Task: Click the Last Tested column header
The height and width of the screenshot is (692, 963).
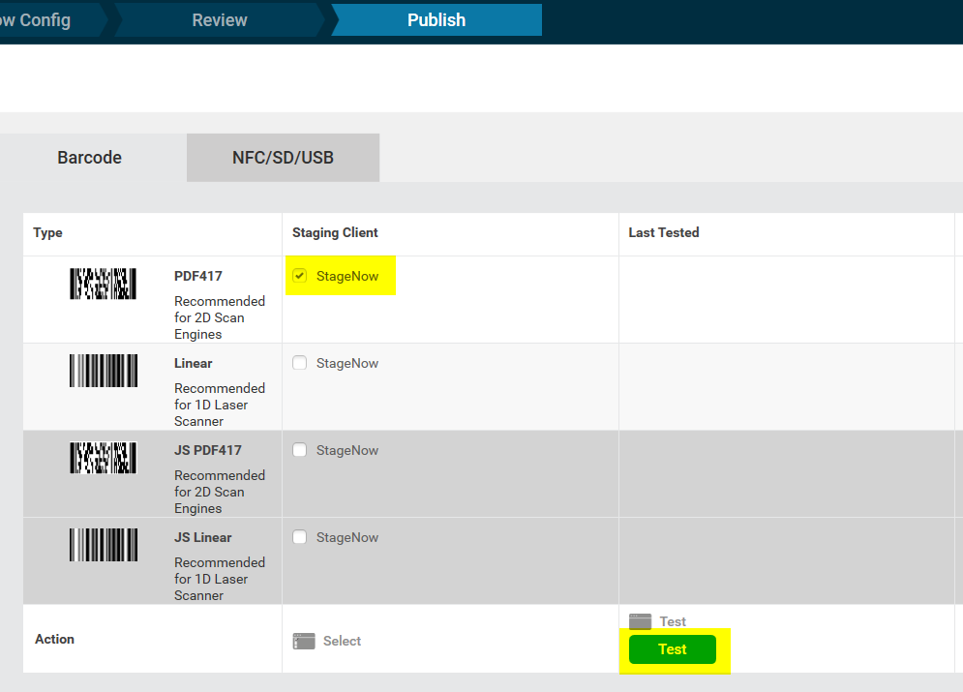Action: 664,232
